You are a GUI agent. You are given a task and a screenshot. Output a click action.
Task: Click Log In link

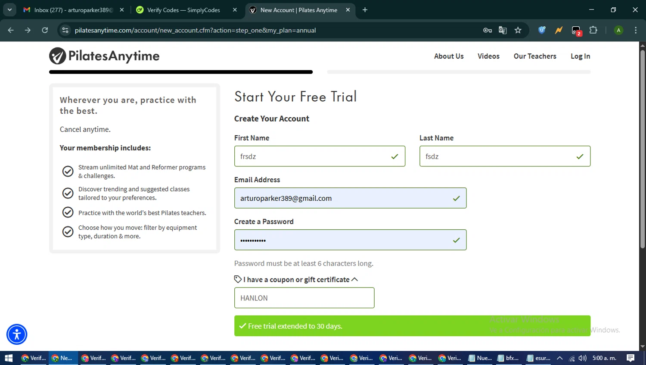coord(580,56)
